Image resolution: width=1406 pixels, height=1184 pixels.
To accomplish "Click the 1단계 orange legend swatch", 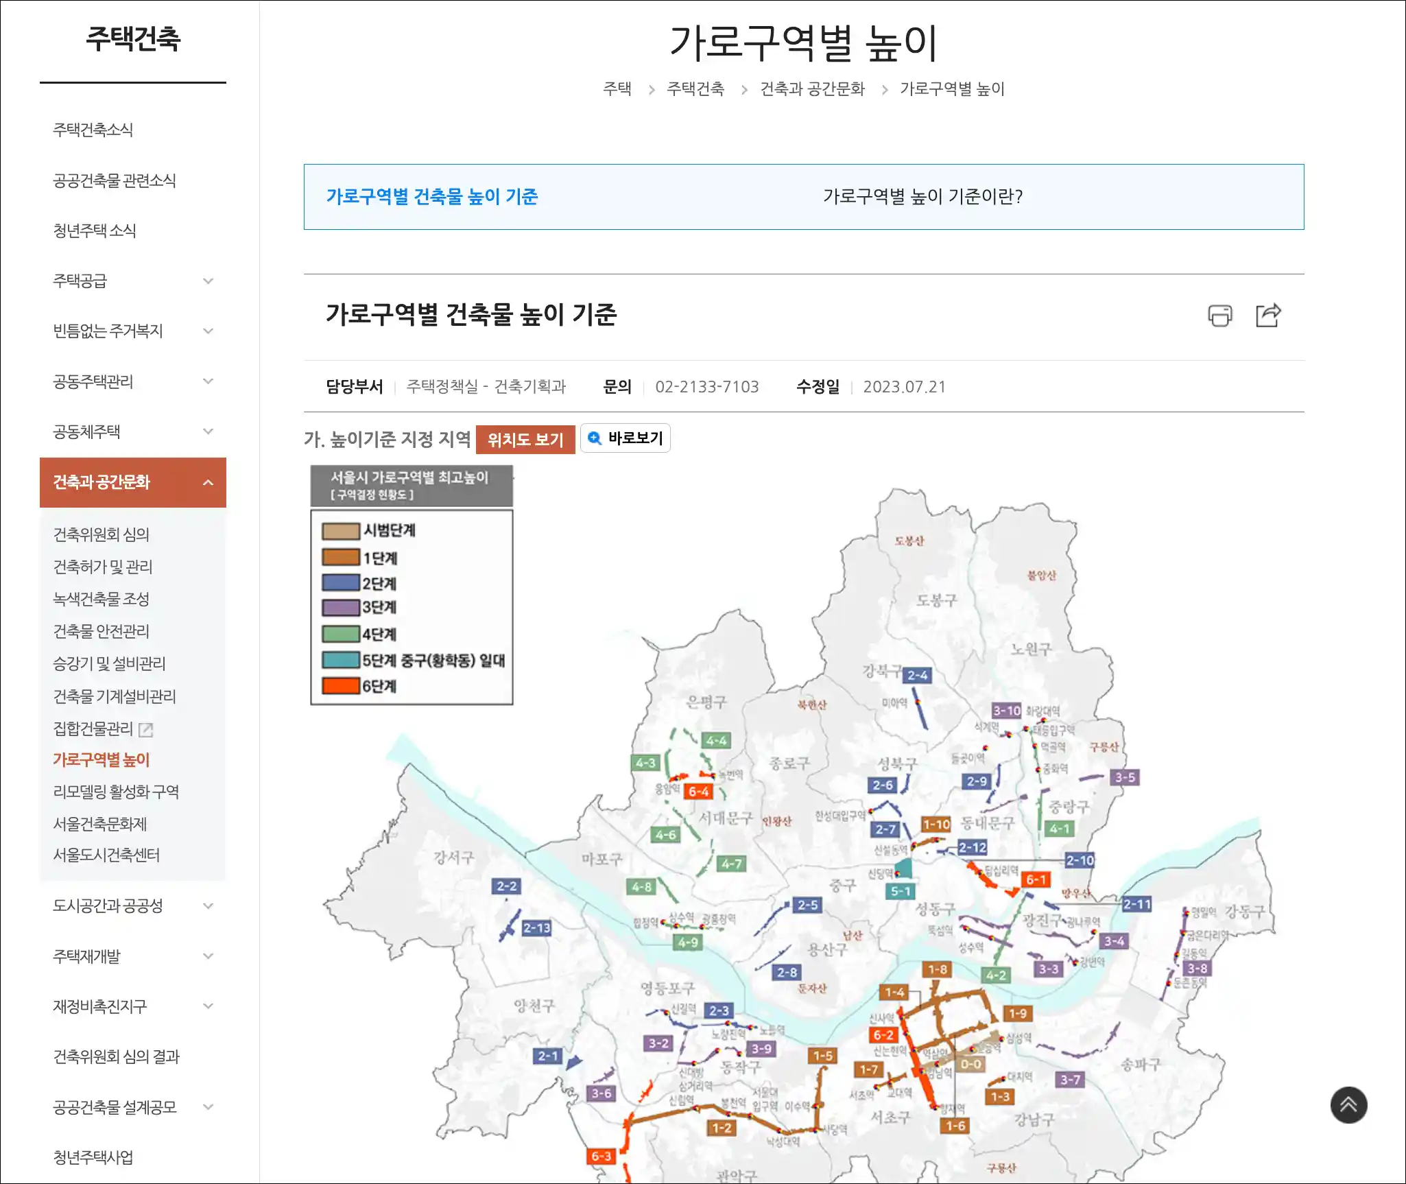I will (341, 557).
